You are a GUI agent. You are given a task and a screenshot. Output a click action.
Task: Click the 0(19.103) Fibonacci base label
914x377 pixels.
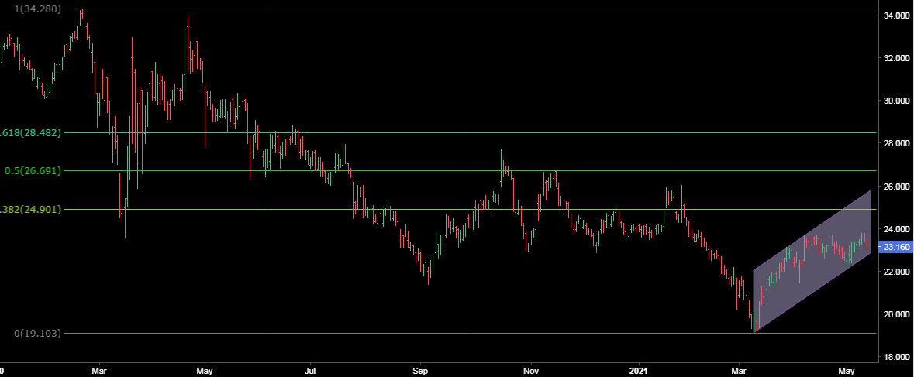[x=37, y=334]
